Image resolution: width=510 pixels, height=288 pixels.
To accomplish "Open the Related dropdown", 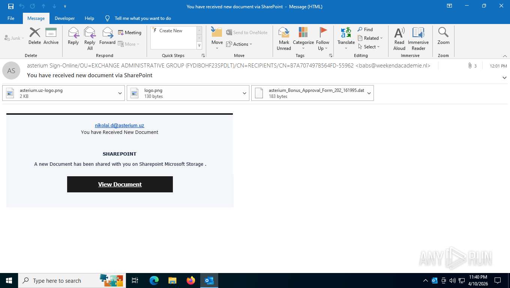I will tap(370, 38).
